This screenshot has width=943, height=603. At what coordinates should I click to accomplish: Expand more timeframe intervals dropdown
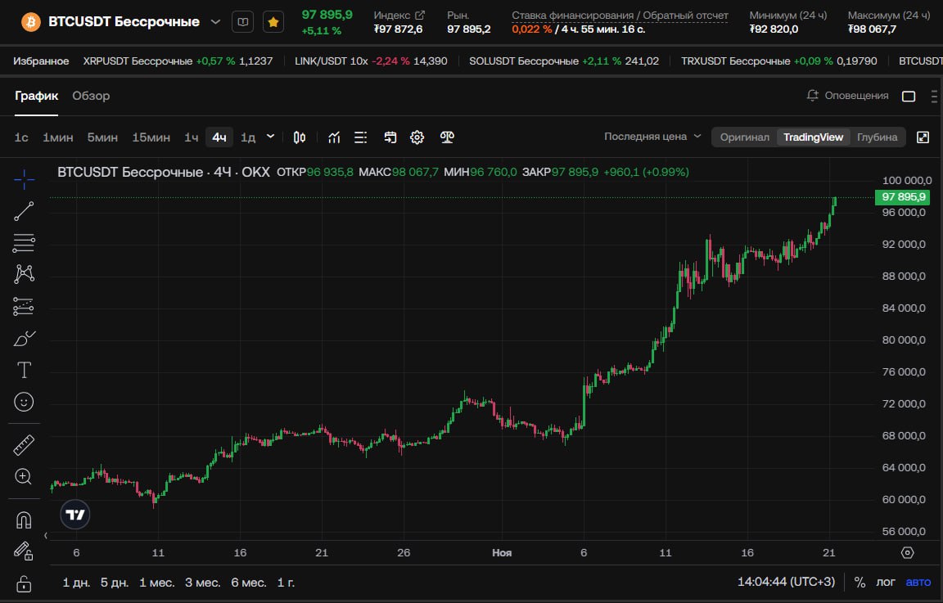point(271,137)
